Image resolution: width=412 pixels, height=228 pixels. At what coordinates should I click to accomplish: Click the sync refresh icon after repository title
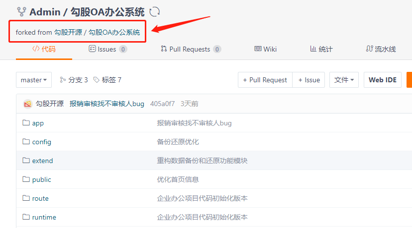pyautogui.click(x=154, y=12)
